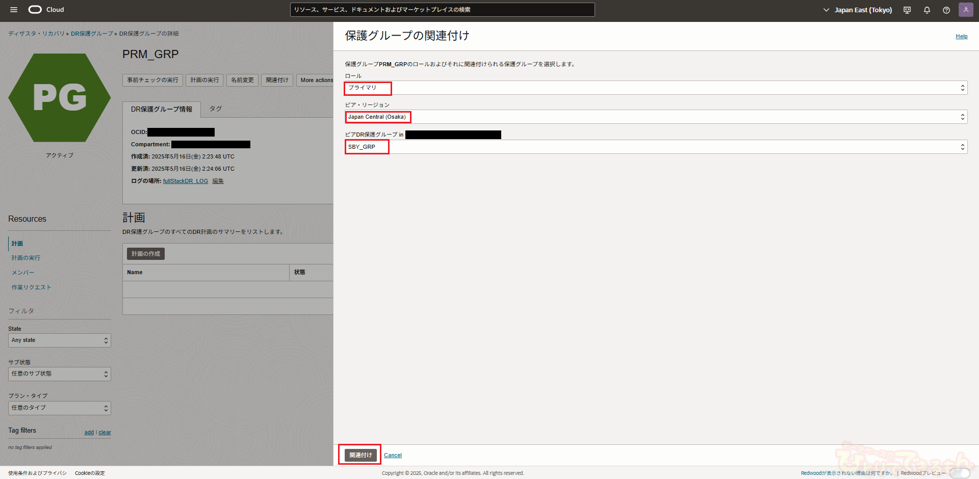This screenshot has height=479, width=979.
Task: Select メンバー in the Resources menu
Action: 23,273
